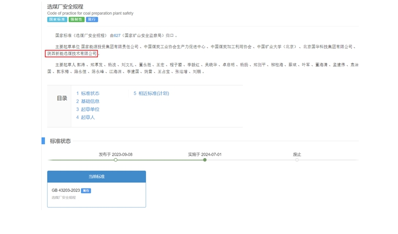Click the 选煤厂安全规程 page title
The height and width of the screenshot is (234, 398).
[x=65, y=7]
